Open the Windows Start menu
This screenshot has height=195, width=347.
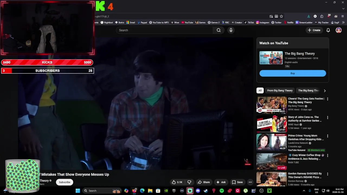tap(78, 191)
